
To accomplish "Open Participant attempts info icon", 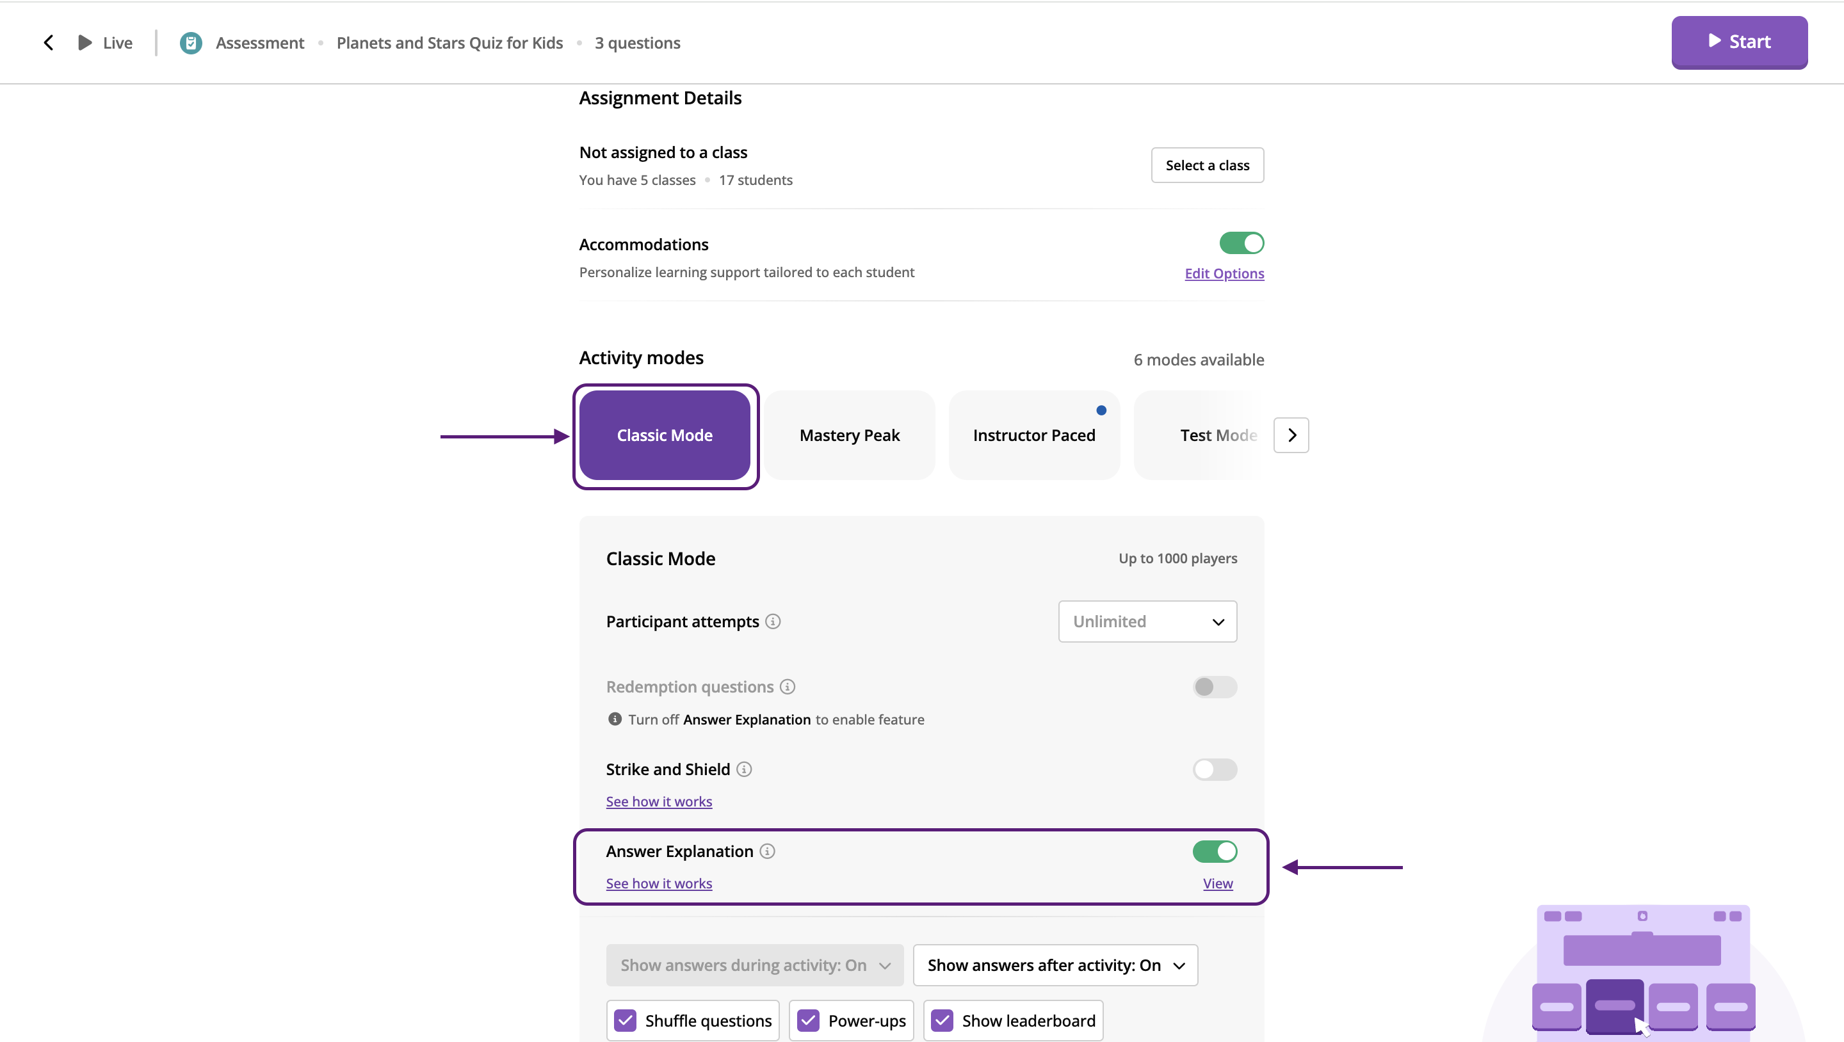I will click(x=772, y=621).
